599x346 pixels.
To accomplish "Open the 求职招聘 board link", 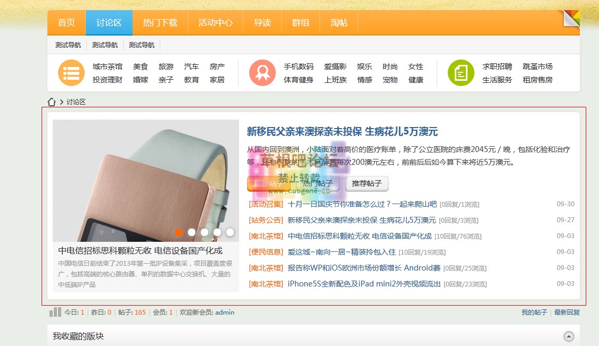I will point(497,67).
